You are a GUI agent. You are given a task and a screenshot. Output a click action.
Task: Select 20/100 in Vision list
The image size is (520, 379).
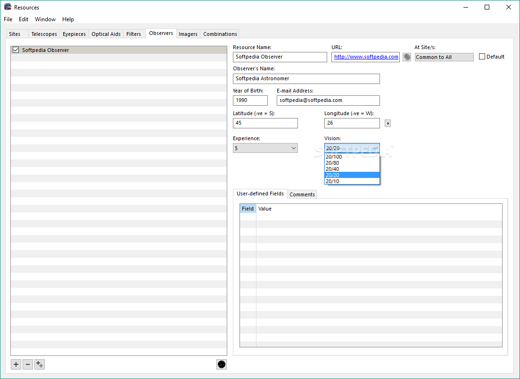tap(352, 157)
